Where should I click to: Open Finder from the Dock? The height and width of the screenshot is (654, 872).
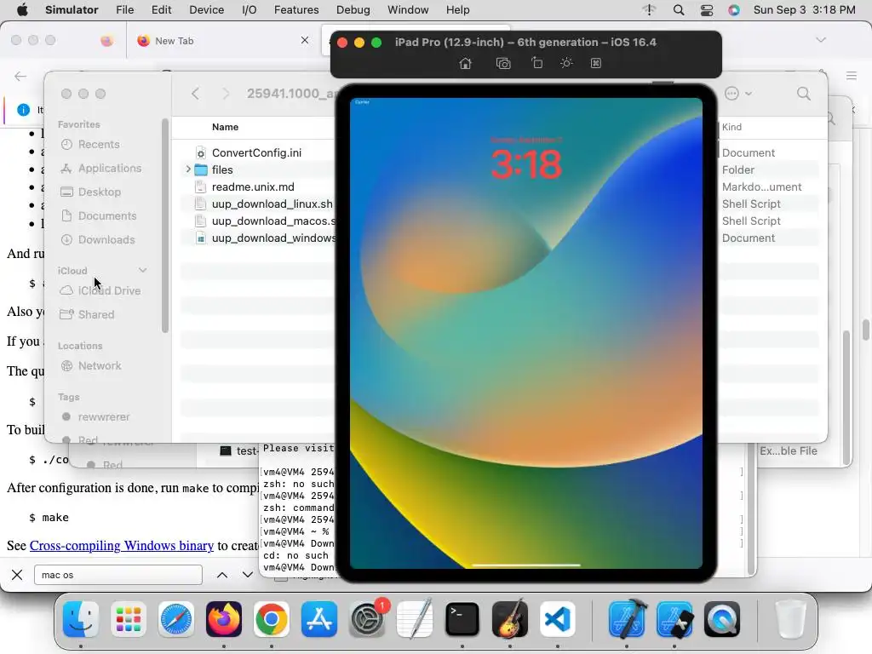click(x=81, y=619)
